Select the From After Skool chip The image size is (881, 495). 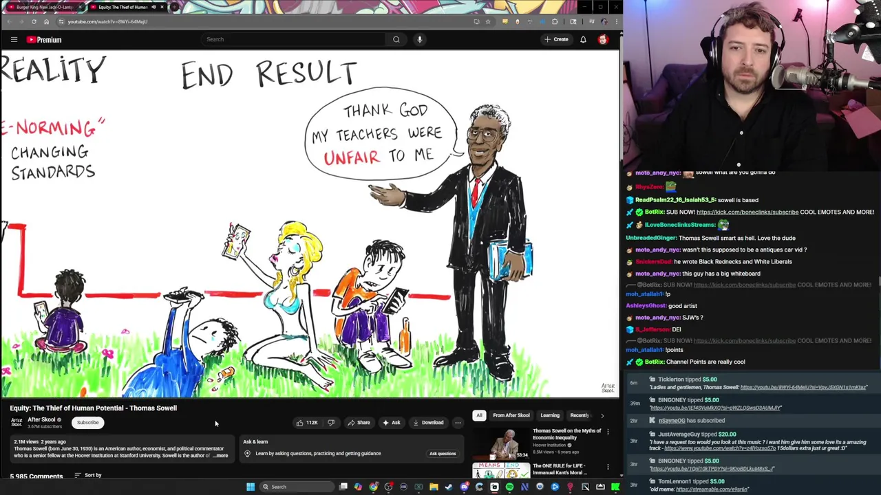pos(511,415)
